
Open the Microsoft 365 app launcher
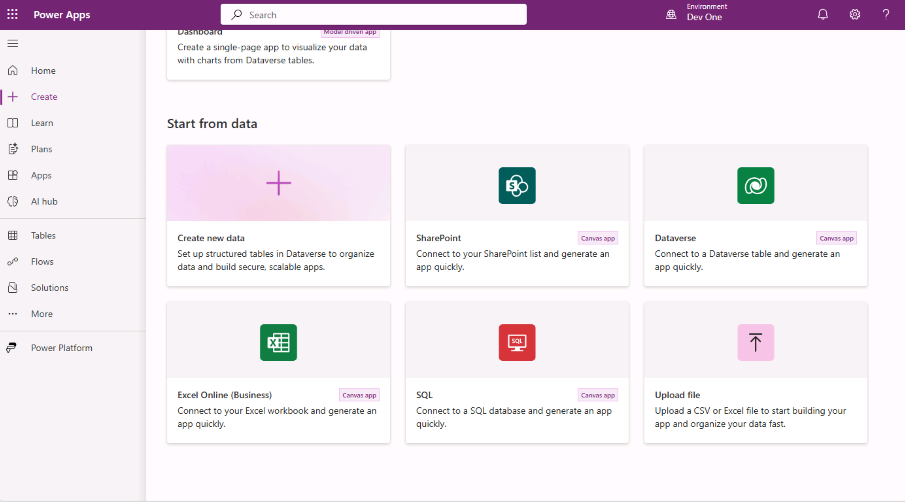(x=12, y=14)
